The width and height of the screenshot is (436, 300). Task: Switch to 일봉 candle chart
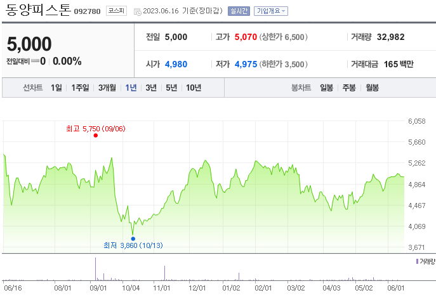326,88
